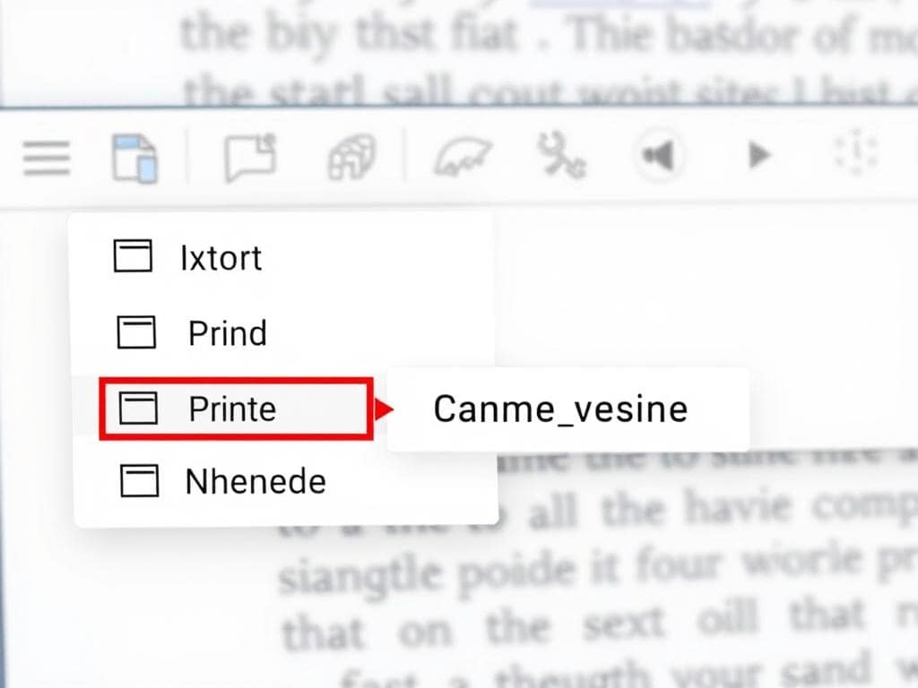Screen dimensions: 918x688
Task: Click the window icon beside Printe
Action: [138, 409]
